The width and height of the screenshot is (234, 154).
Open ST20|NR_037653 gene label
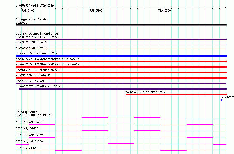[27, 128]
